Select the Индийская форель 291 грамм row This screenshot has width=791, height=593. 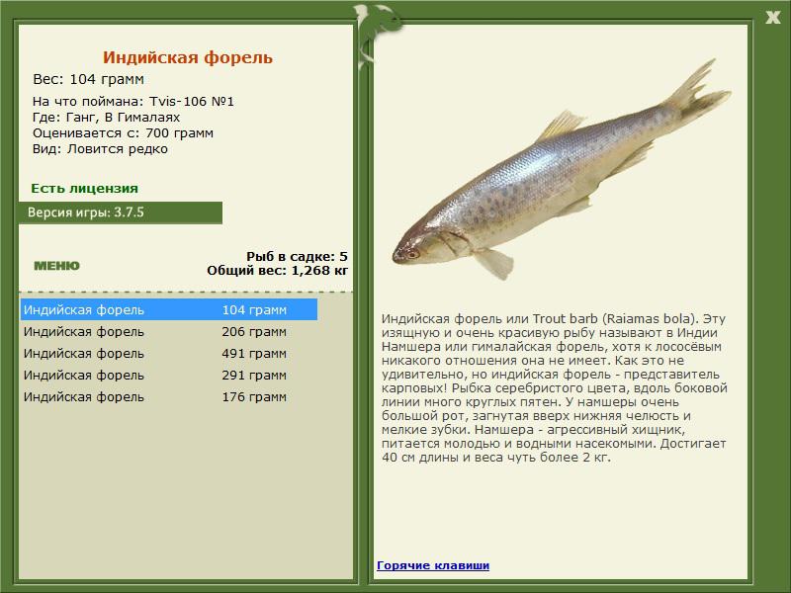[169, 375]
